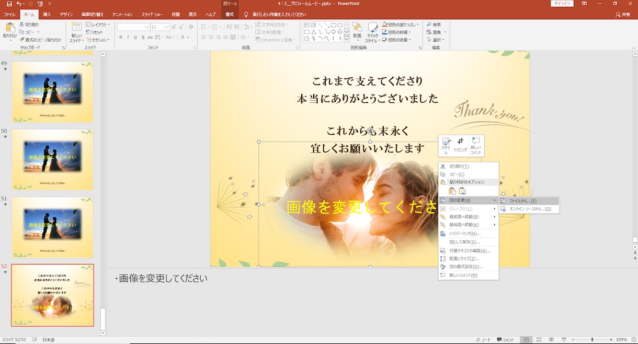Image resolution: width=638 pixels, height=344 pixels.
Task: Click the トリミング crop icon in mini toolbar
Action: point(460,145)
